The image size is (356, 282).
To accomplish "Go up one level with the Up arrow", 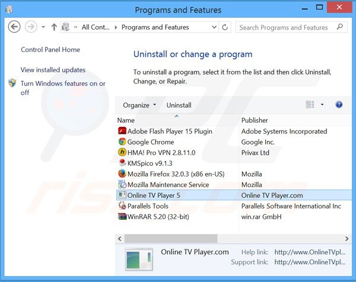I will point(54,27).
